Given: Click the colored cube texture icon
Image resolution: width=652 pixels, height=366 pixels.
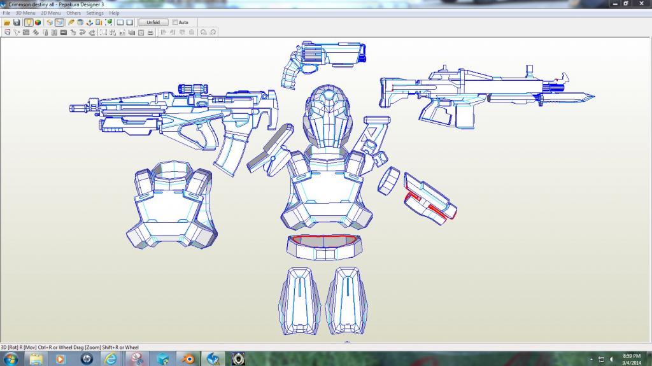Looking at the screenshot, I should click(38, 22).
